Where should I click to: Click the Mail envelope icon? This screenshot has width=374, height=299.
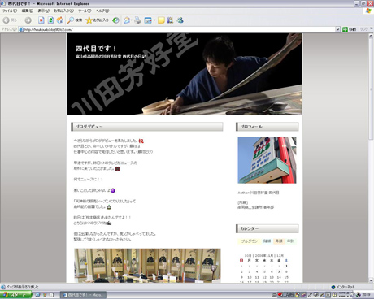126,20
